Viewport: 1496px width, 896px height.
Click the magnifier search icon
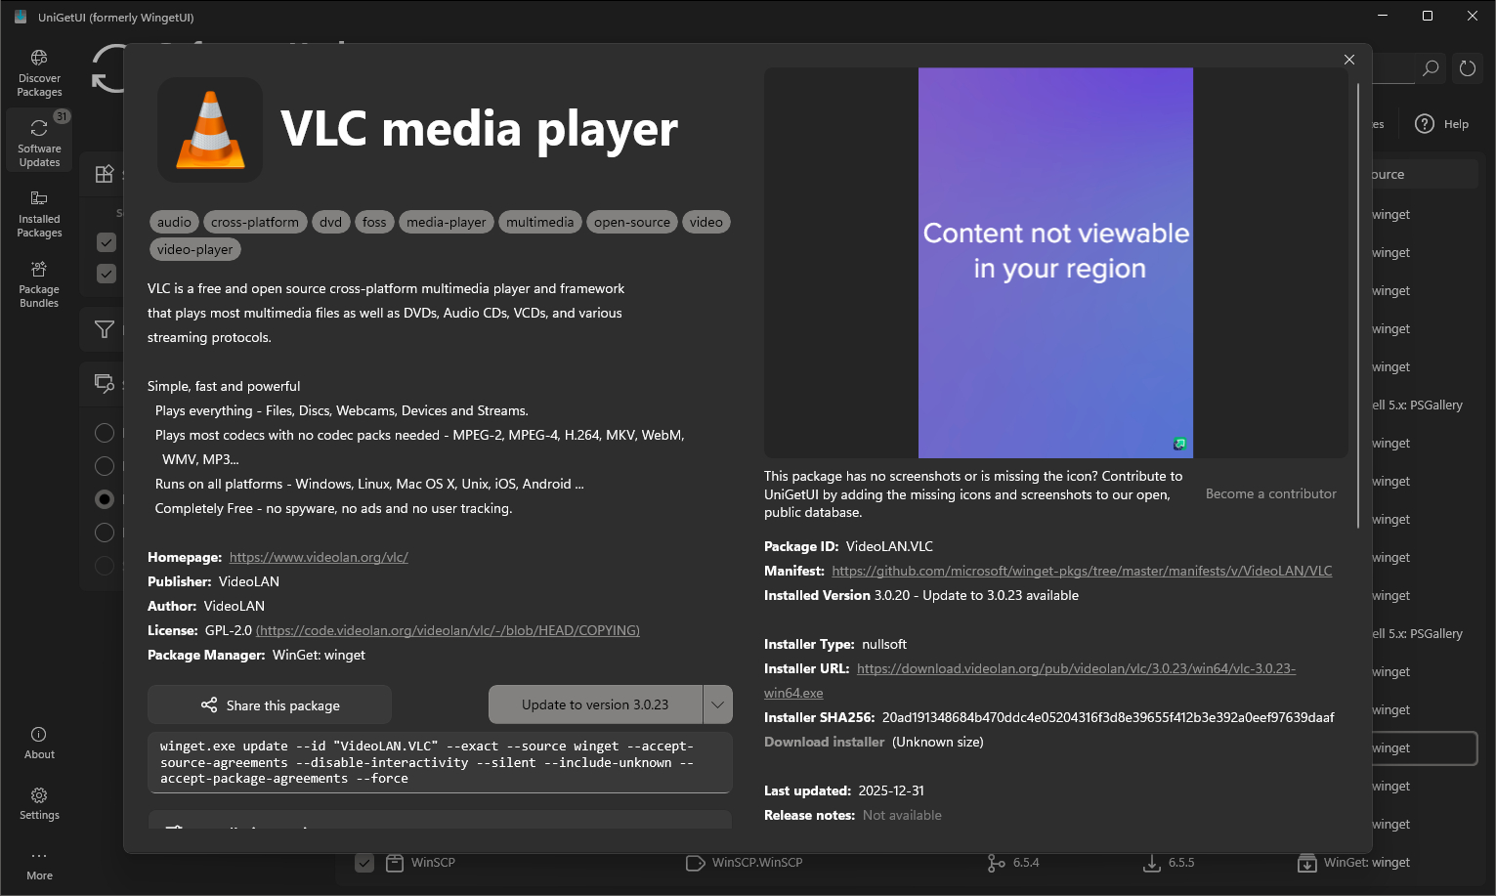(x=1431, y=68)
